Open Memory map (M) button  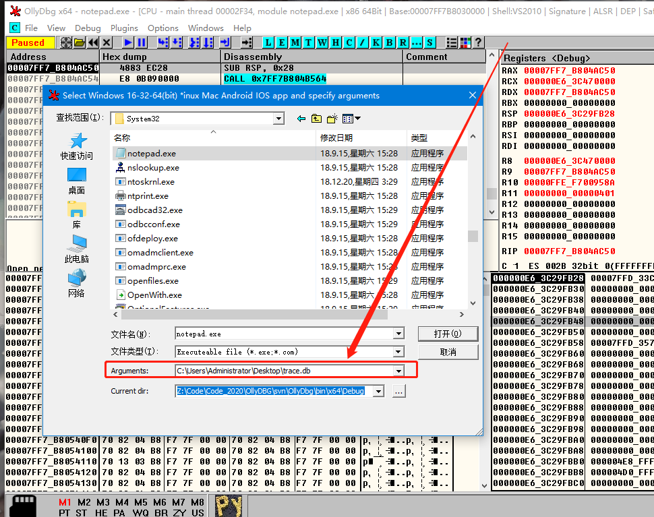click(295, 42)
